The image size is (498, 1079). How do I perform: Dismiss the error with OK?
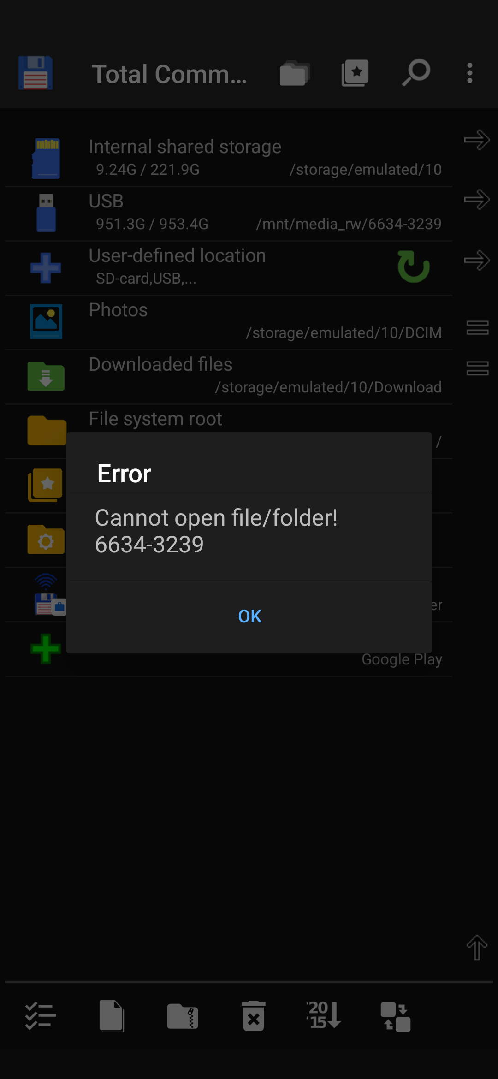tap(249, 617)
